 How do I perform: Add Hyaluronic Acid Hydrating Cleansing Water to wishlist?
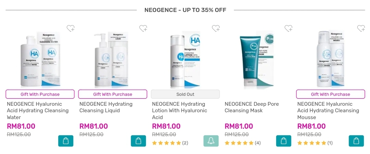pyautogui.click(x=71, y=28)
